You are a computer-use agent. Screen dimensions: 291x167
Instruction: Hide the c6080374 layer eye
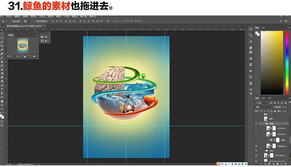point(256,146)
